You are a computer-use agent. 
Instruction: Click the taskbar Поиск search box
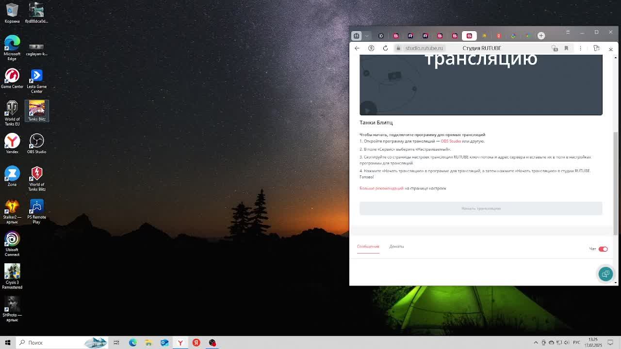62,343
